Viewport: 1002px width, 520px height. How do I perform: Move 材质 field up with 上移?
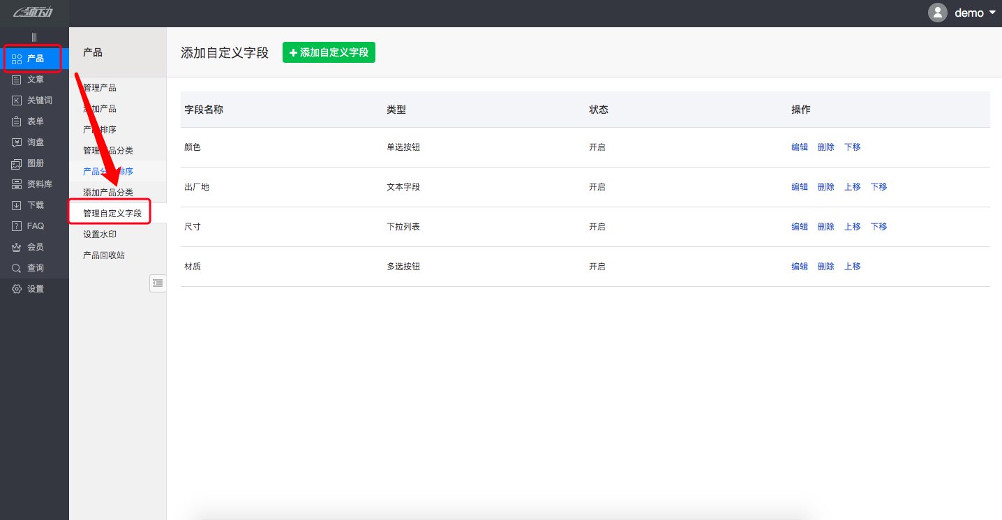coord(853,267)
